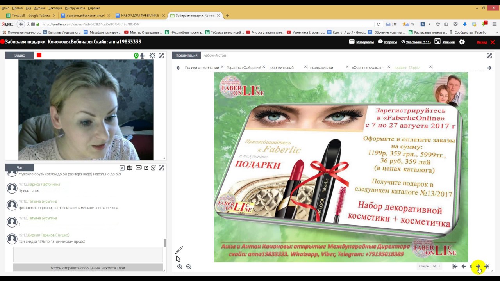Click Кирилл Терехов (Глушко) name in chat
The width and height of the screenshot is (500, 281).
[x=48, y=235]
